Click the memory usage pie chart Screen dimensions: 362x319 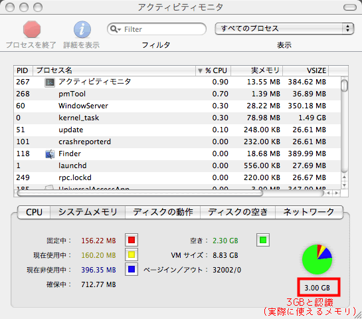click(317, 259)
